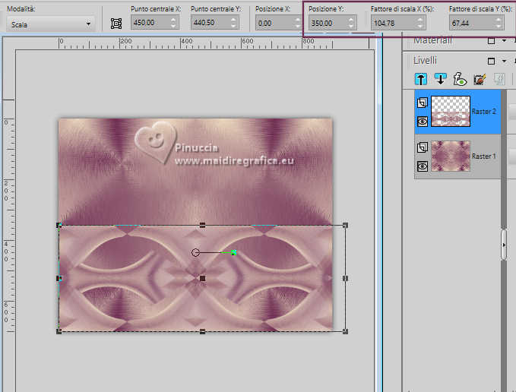This screenshot has width=516, height=392.
Task: Adjust the Punto centrale Y spinner arrows
Action: coord(233,23)
